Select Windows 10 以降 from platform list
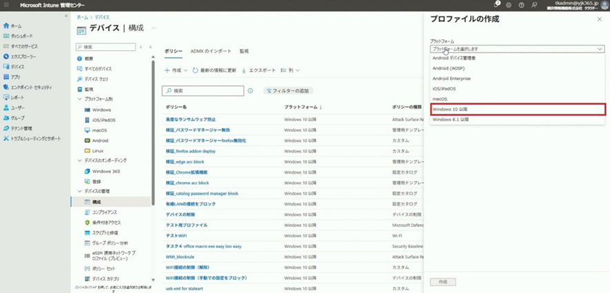 [517, 109]
